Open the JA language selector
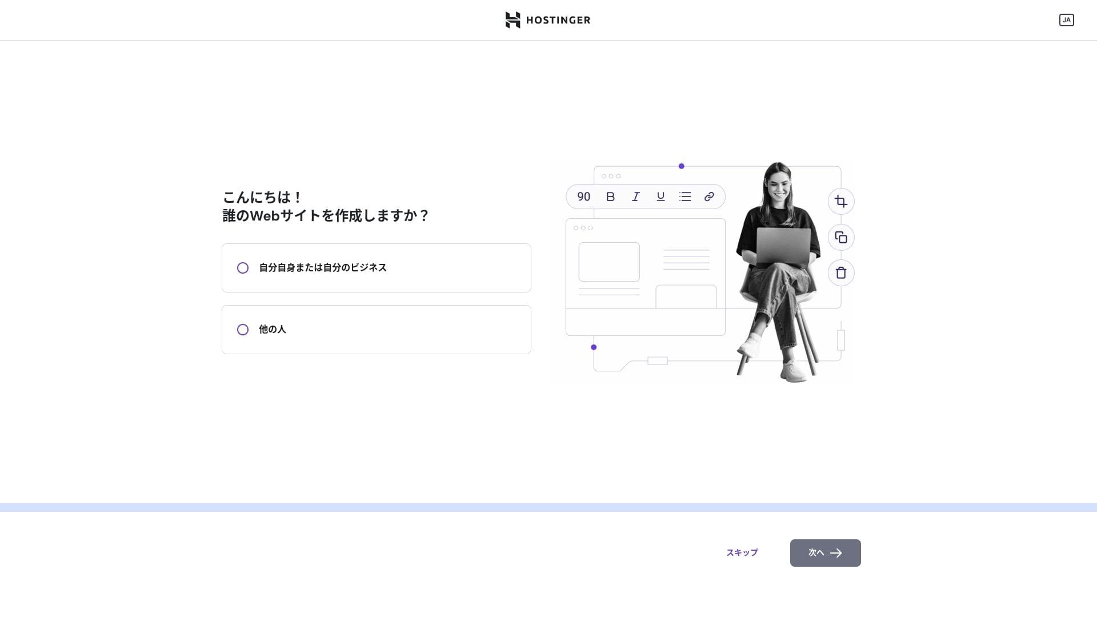The width and height of the screenshot is (1097, 617). [1066, 20]
